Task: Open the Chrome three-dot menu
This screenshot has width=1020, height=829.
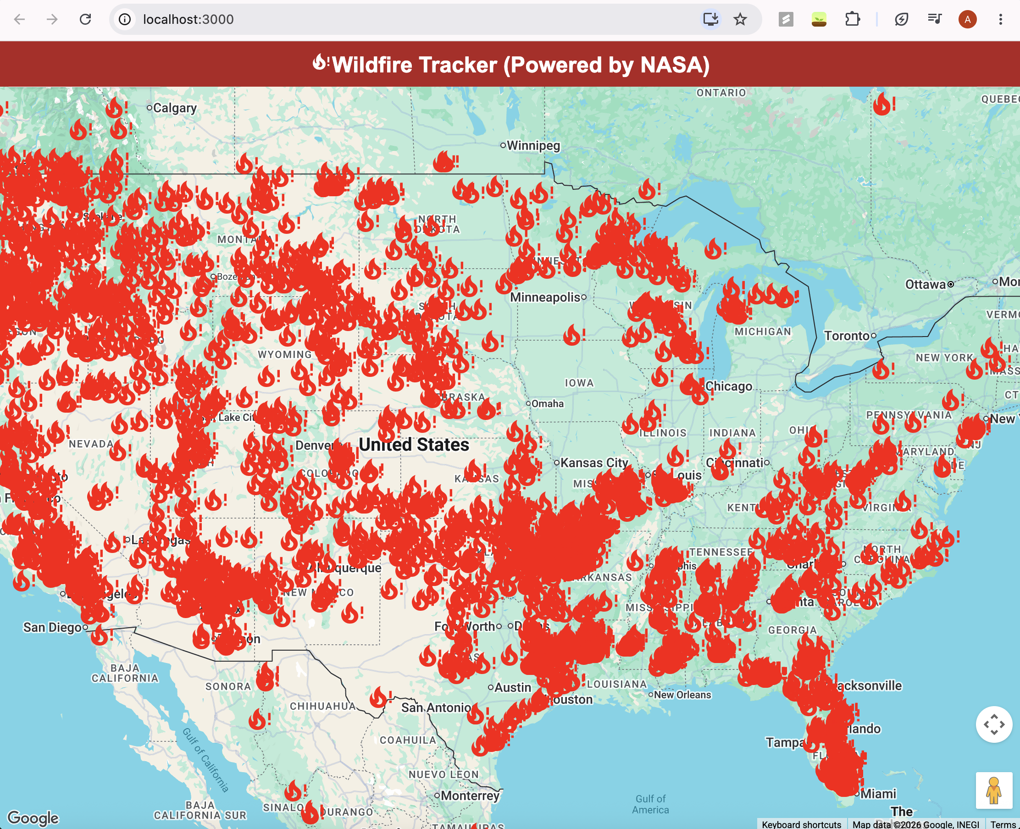Action: 1000,19
